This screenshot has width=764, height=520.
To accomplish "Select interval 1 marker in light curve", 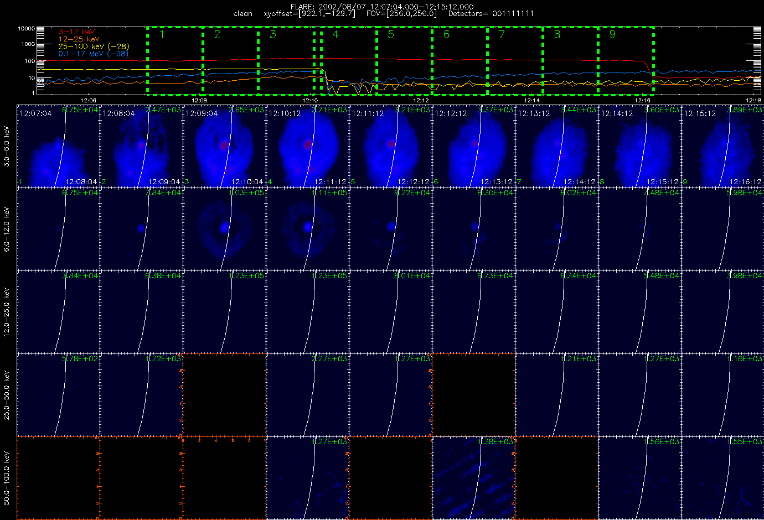I will tap(162, 34).
